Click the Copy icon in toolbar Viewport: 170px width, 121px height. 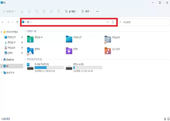(x=29, y=11)
